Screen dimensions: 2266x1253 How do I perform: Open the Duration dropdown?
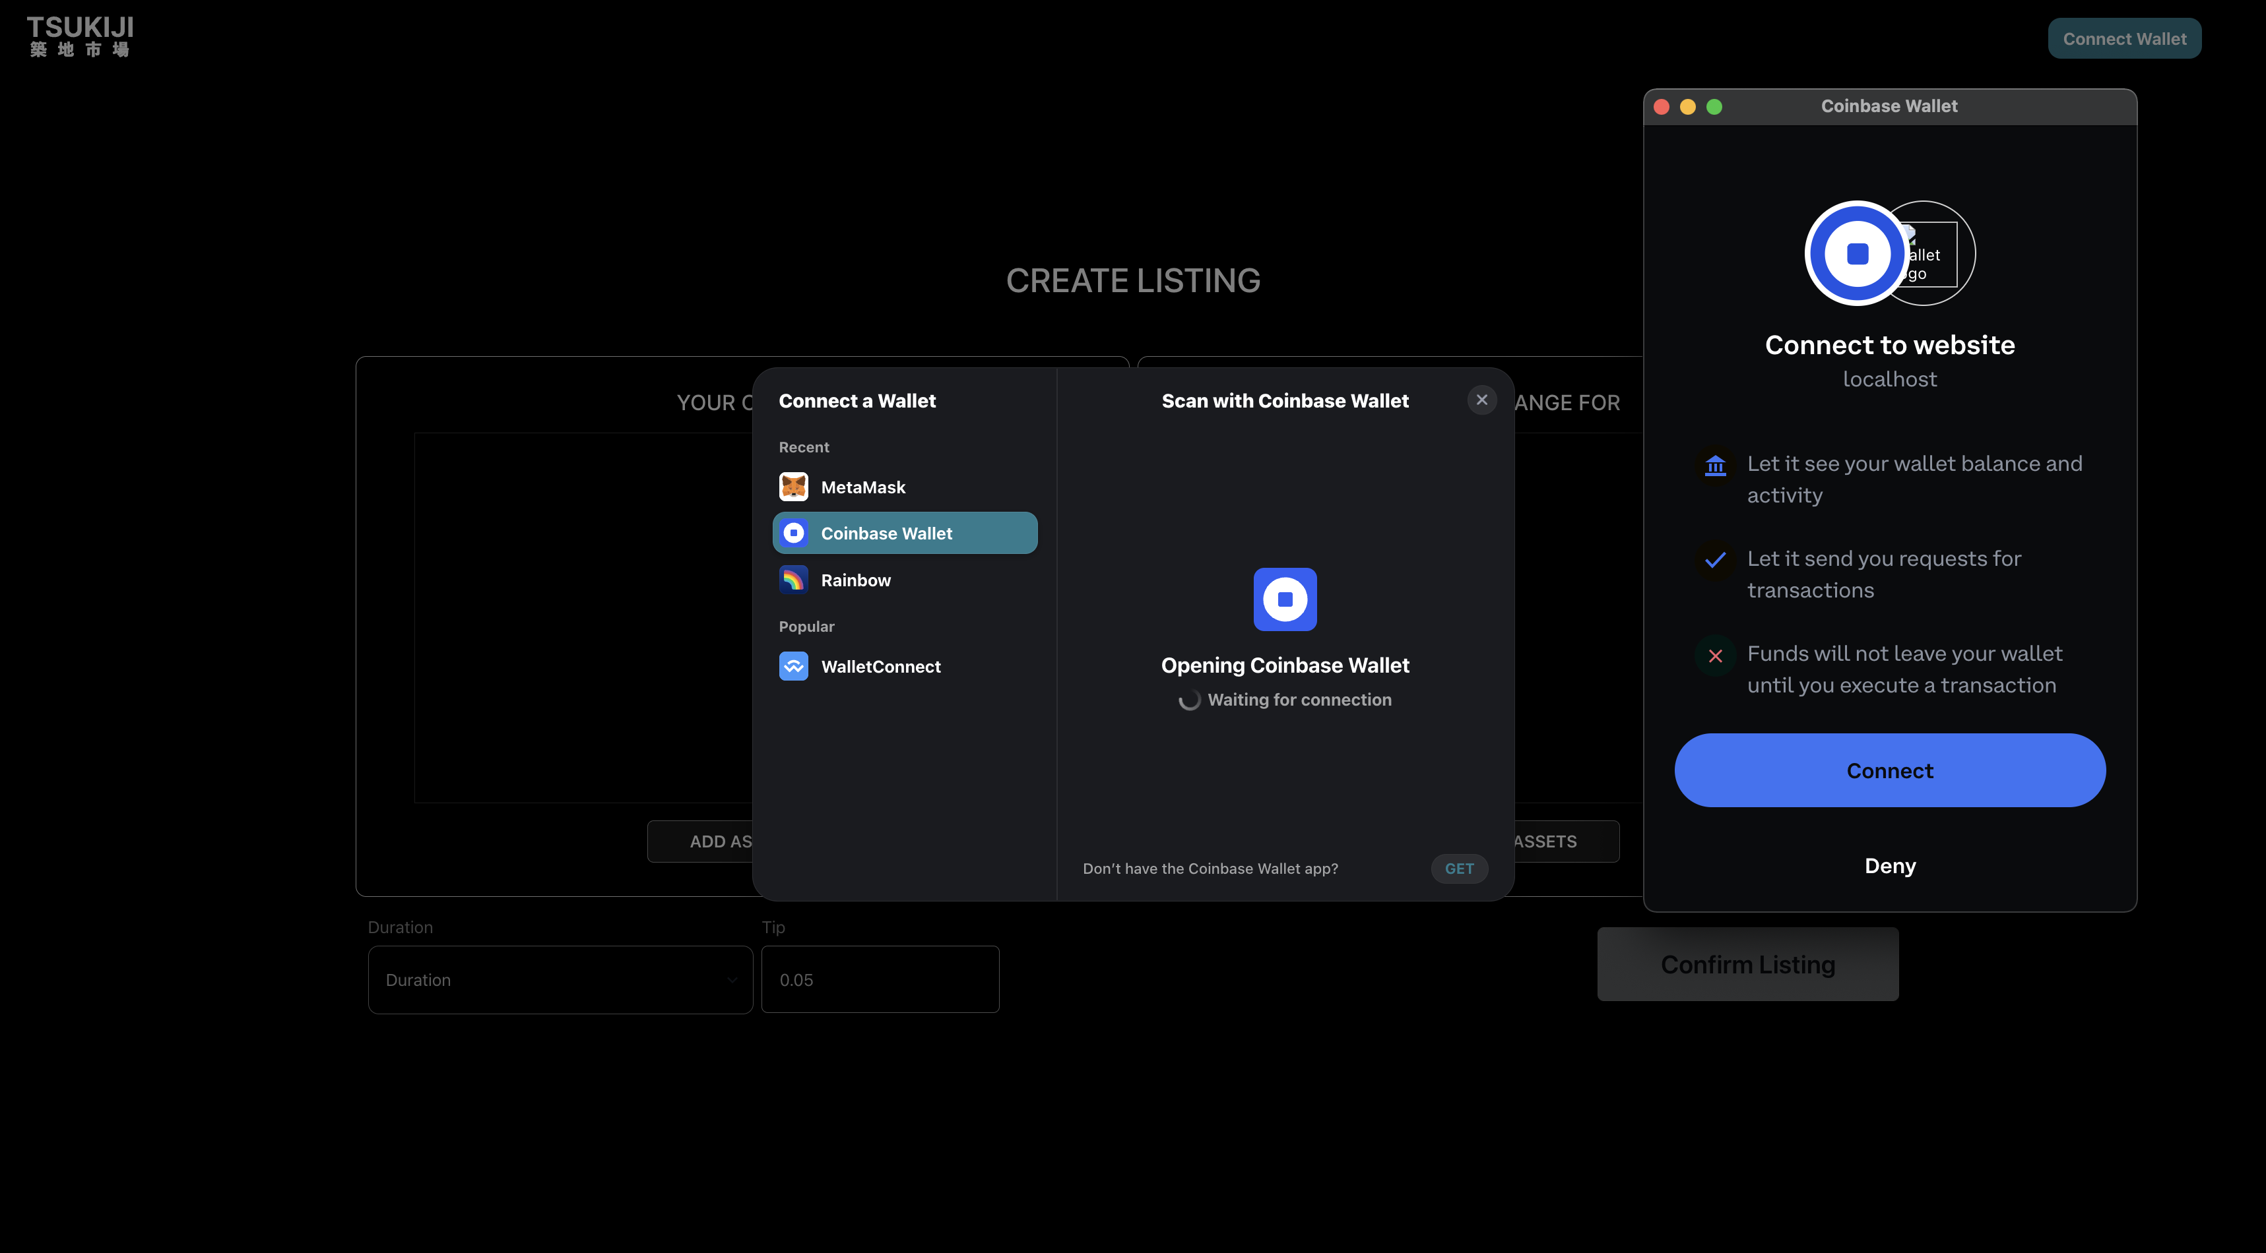(x=560, y=979)
